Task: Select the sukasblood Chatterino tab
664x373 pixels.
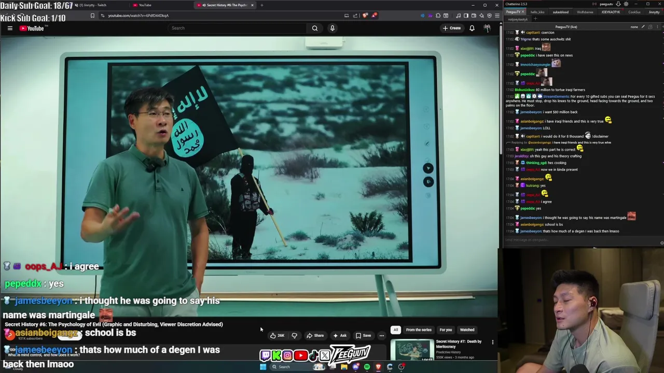Action: click(560, 12)
